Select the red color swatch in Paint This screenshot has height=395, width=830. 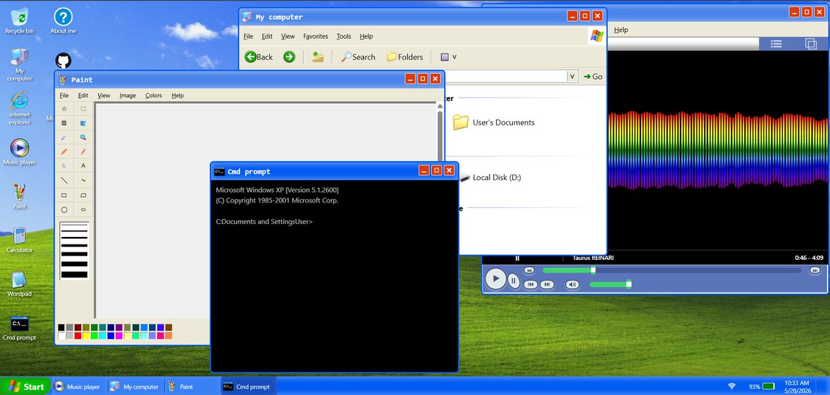[x=78, y=335]
